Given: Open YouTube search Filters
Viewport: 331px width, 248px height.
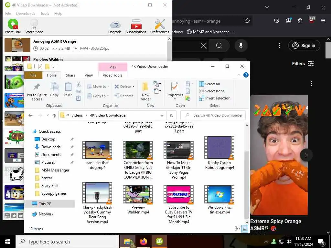Looking at the screenshot, I should click(303, 64).
